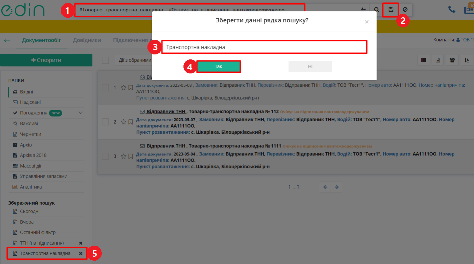Confirm saving with the Так button
This screenshot has height=264, width=474.
[x=218, y=66]
